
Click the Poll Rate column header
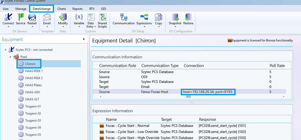(277, 66)
